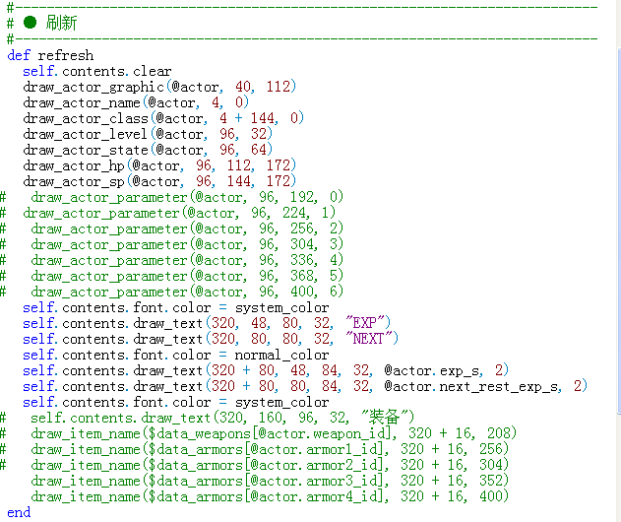Click the draw_actor_class(@actor, 4 + 144, 0) line
Image resolution: width=621 pixels, height=522 pixels.
pos(163,118)
